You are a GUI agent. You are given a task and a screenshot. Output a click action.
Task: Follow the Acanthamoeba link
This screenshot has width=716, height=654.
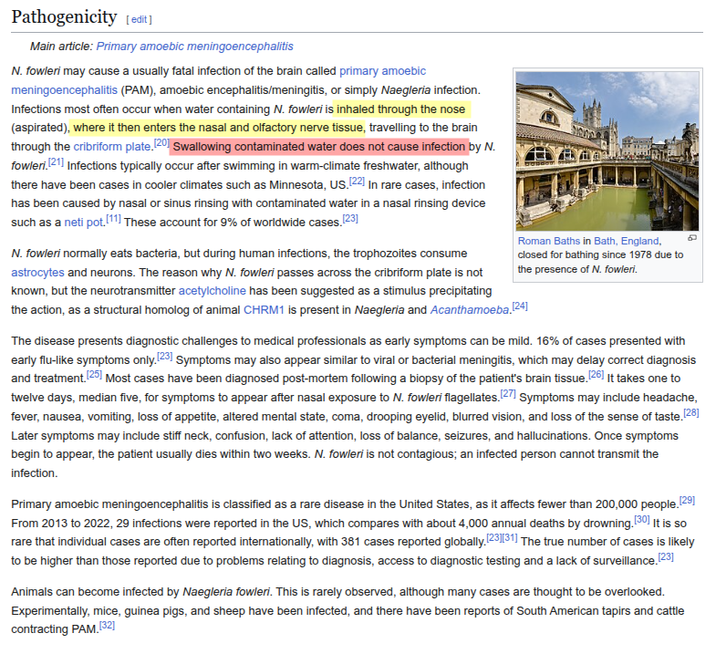[x=469, y=310]
